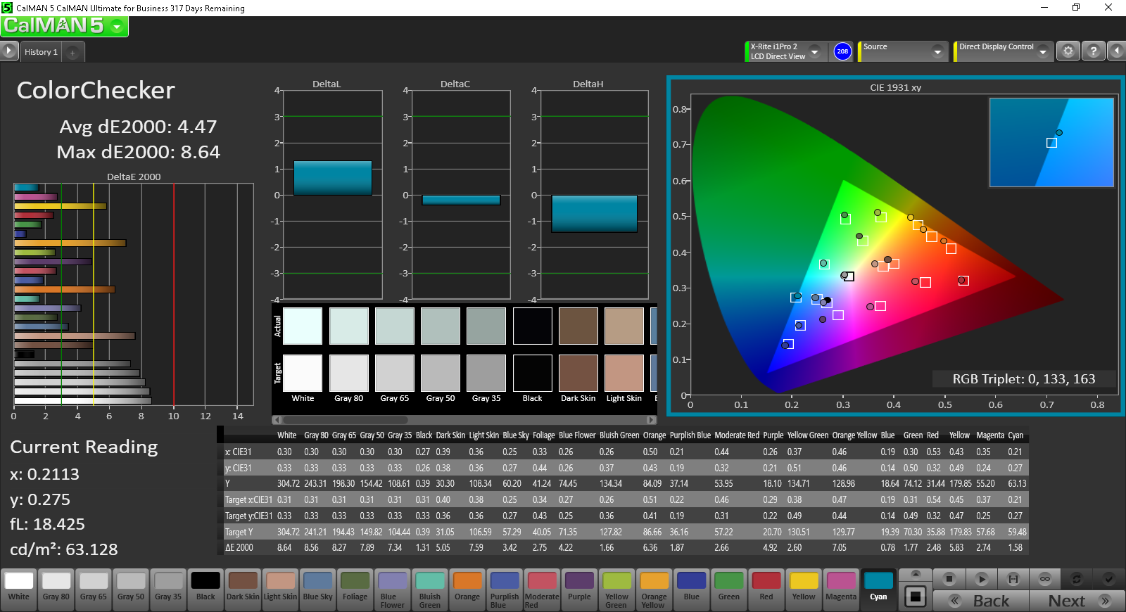Click the black pattern window icon
This screenshot has width=1126, height=612.
pyautogui.click(x=915, y=597)
